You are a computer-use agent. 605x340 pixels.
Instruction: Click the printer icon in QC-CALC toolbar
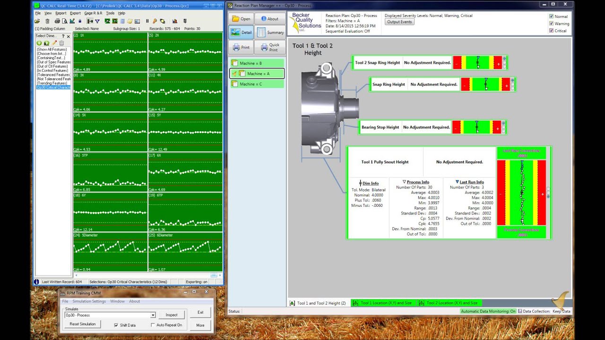[57, 21]
